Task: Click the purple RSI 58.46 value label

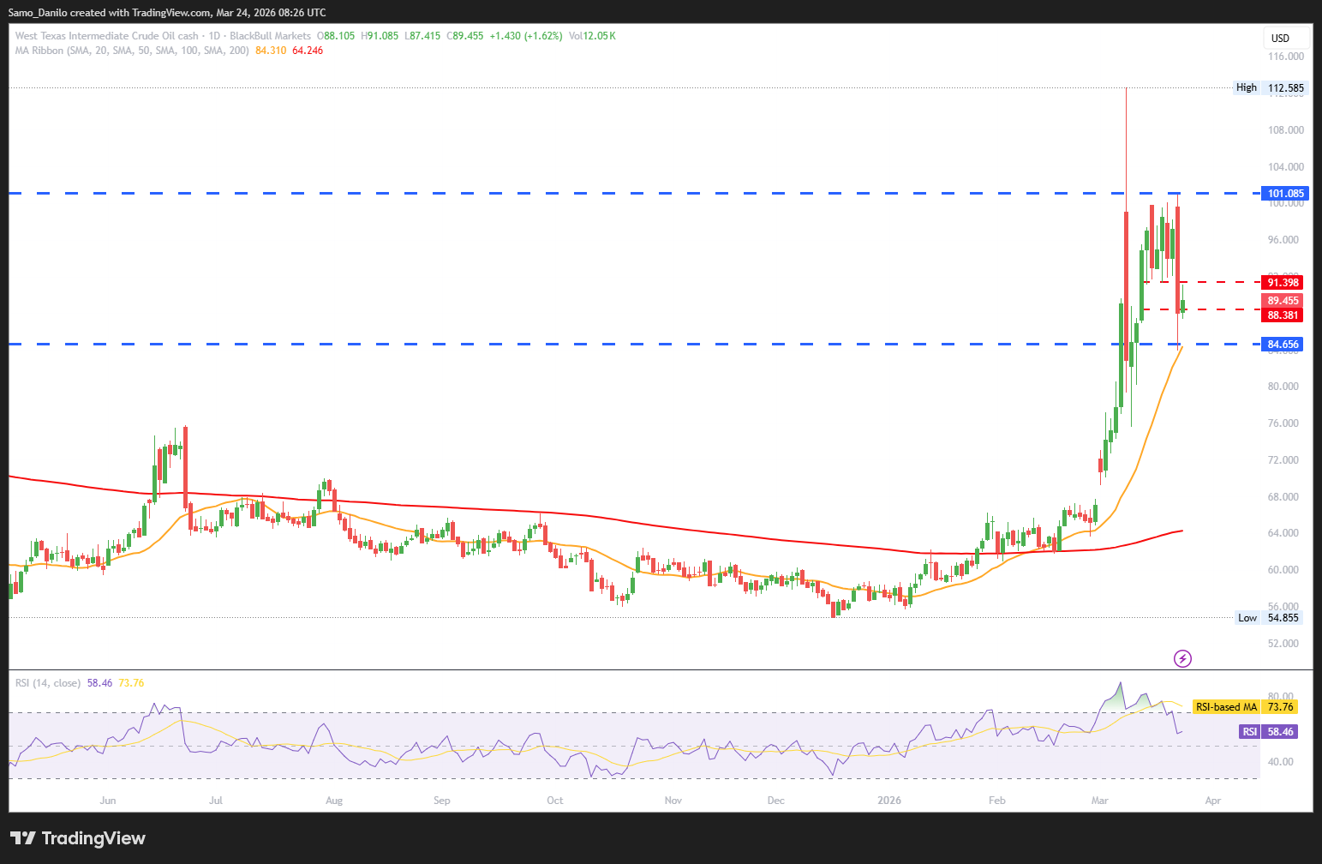Action: pos(1268,732)
